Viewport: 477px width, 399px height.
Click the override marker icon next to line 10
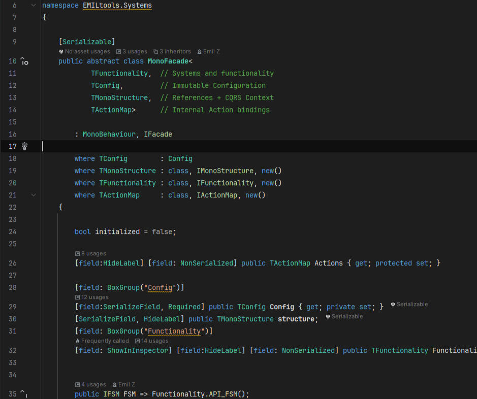24,61
